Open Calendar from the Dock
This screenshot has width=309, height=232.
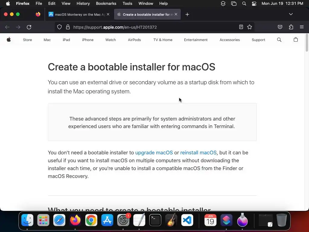coord(210,220)
